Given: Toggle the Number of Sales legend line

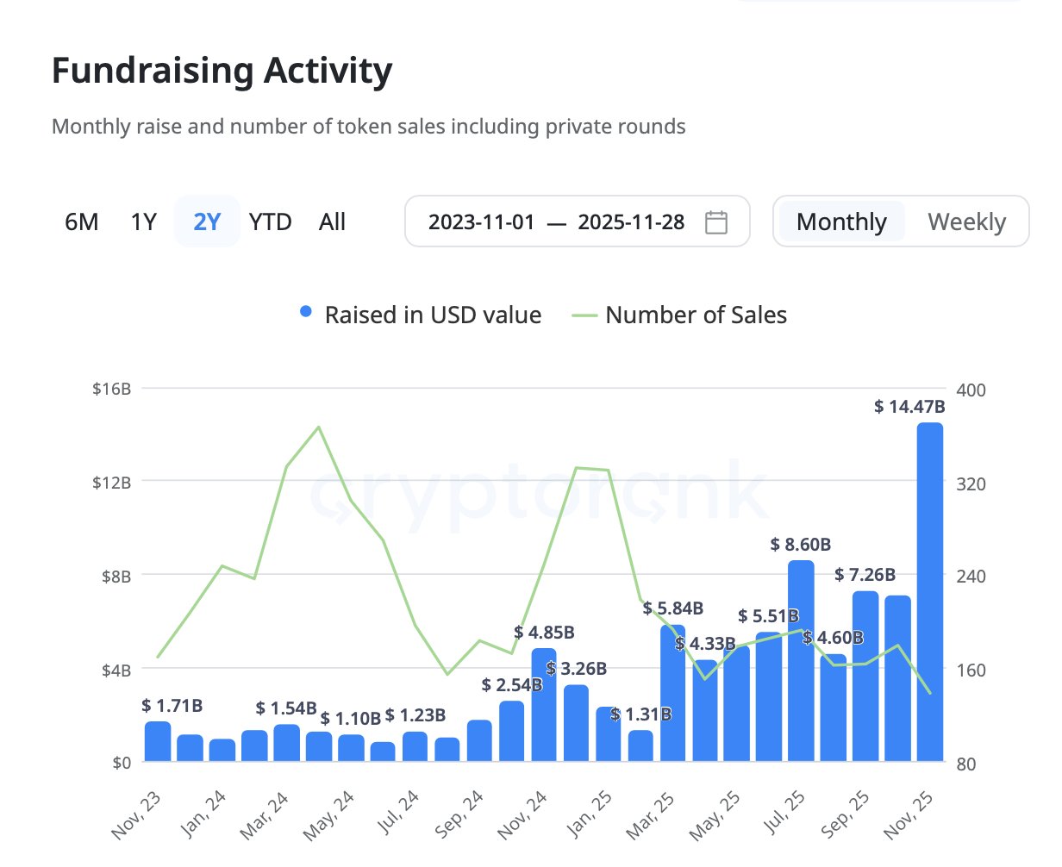Looking at the screenshot, I should pos(680,315).
